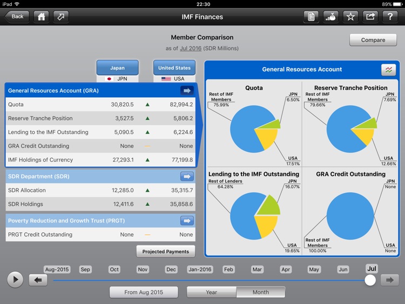Jump to Nov on timeline
Viewport: 405px width, 304px height.
tap(143, 269)
